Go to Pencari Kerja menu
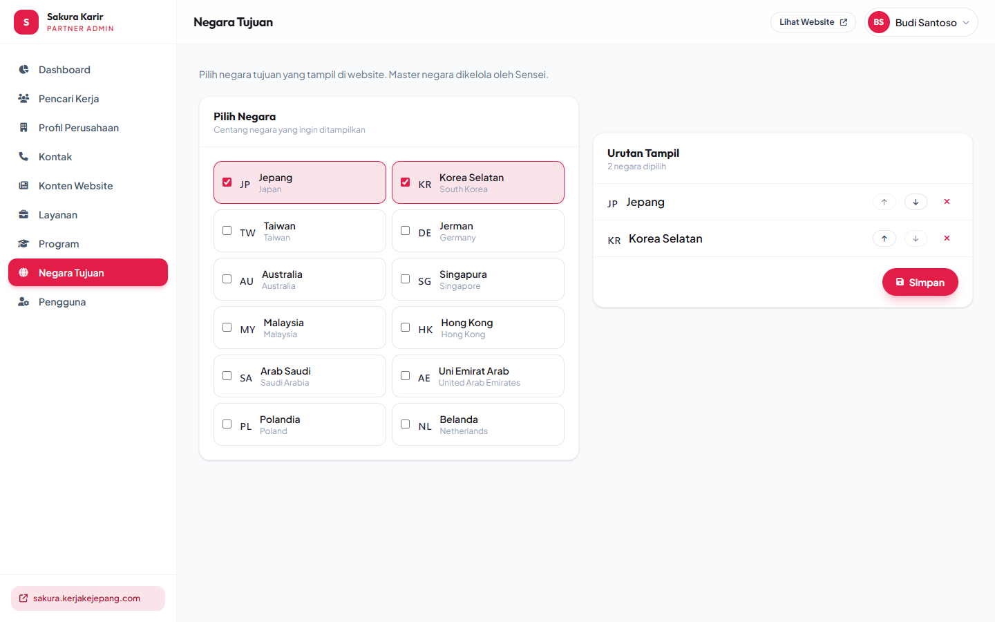Viewport: 995px width, 622px height. [88, 99]
